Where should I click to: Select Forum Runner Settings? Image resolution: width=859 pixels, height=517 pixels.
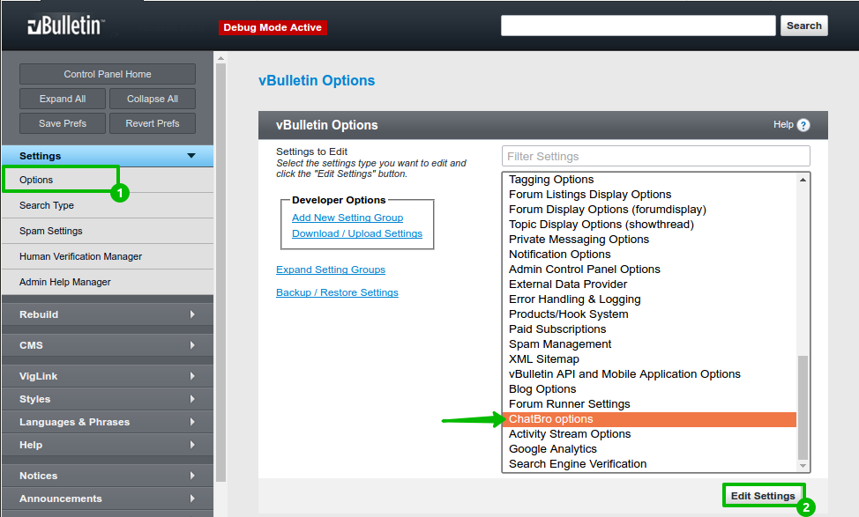coord(650,403)
